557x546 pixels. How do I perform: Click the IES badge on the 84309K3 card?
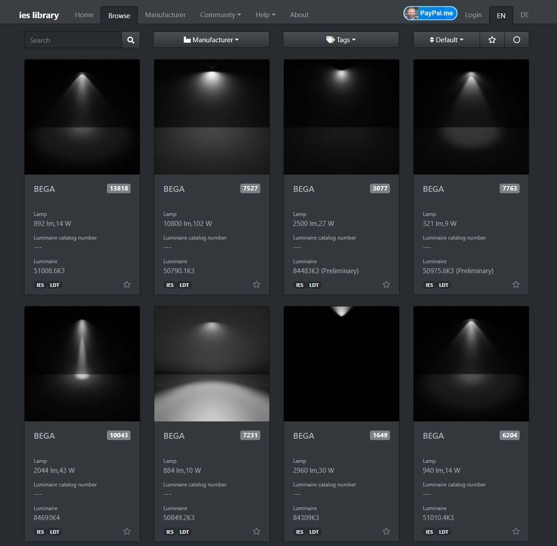tap(299, 532)
